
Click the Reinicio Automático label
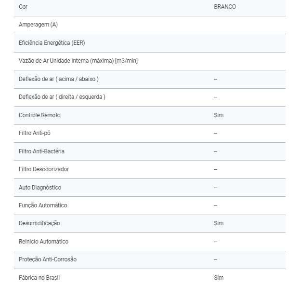43,242
